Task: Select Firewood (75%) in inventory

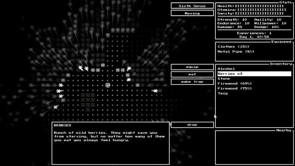Action: click(x=254, y=88)
